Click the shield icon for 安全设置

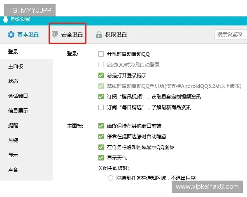tap(55, 34)
